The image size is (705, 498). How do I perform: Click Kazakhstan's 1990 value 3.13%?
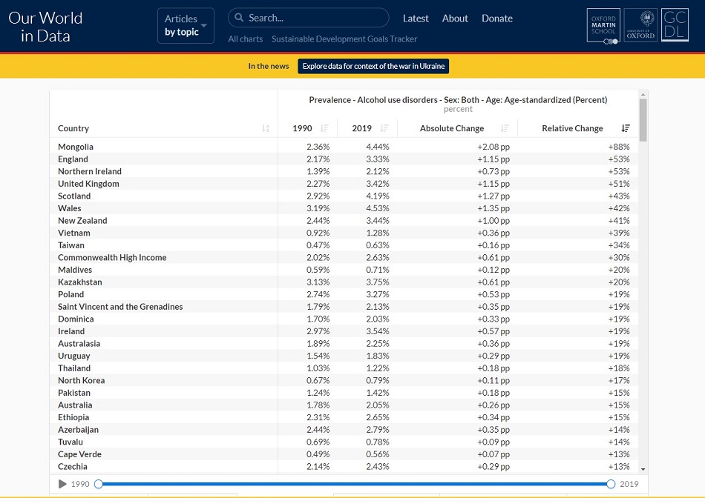(x=318, y=282)
